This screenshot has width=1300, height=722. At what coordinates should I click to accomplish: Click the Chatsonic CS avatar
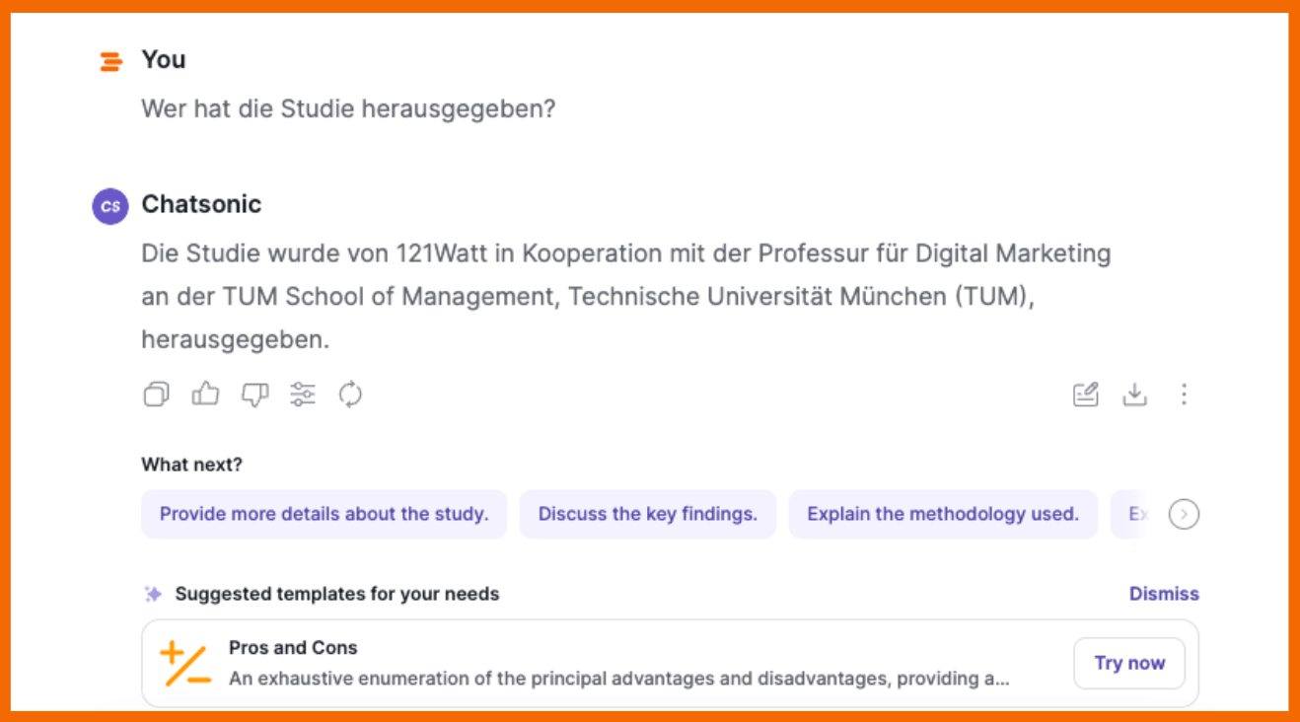point(110,206)
